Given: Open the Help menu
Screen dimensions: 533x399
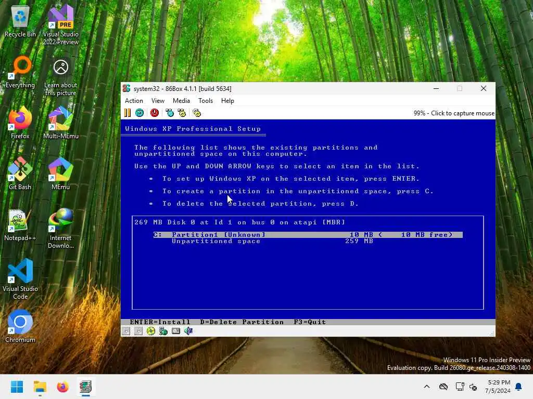Looking at the screenshot, I should click(x=227, y=101).
